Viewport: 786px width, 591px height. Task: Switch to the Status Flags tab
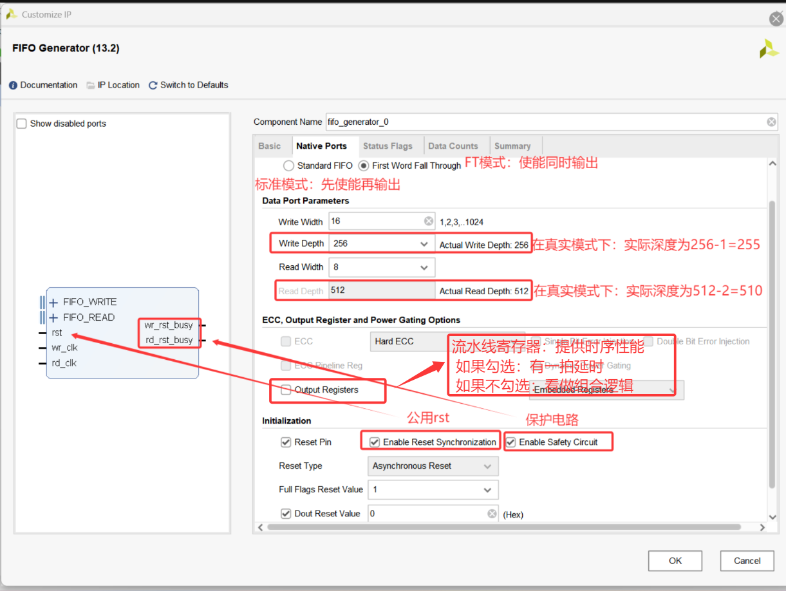pyautogui.click(x=388, y=146)
